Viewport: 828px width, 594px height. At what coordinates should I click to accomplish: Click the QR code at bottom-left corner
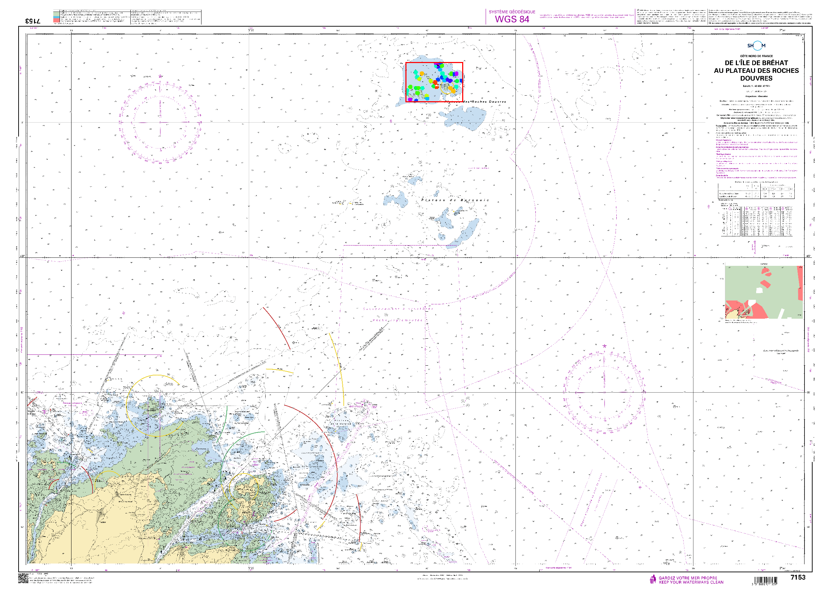[23, 579]
